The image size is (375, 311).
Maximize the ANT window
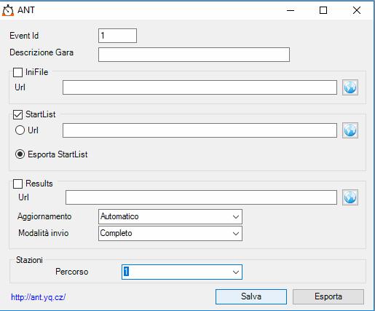(323, 10)
